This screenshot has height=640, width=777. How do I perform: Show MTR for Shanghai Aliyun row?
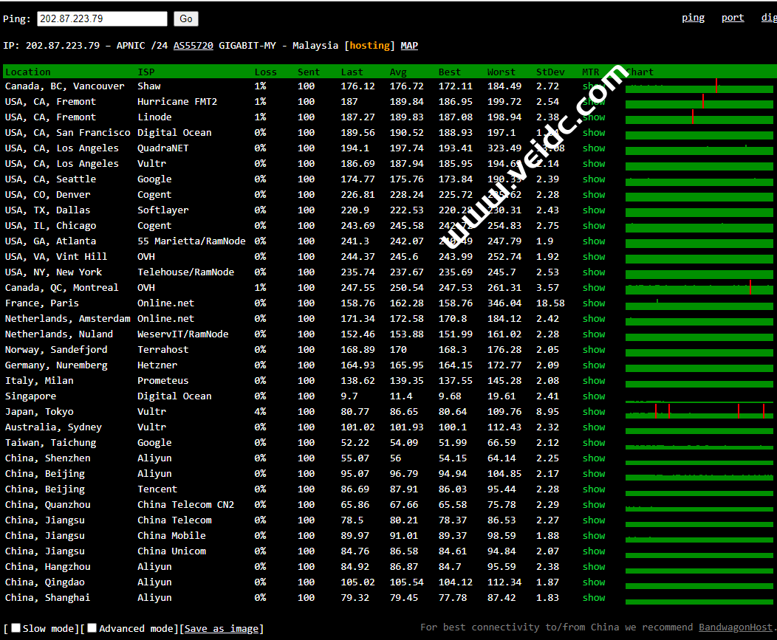point(594,598)
